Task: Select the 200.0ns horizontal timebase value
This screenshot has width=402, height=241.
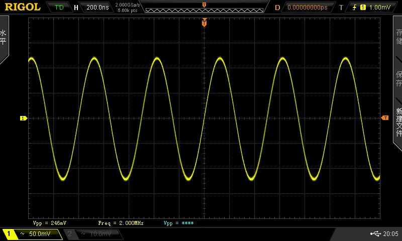Action: [97, 8]
